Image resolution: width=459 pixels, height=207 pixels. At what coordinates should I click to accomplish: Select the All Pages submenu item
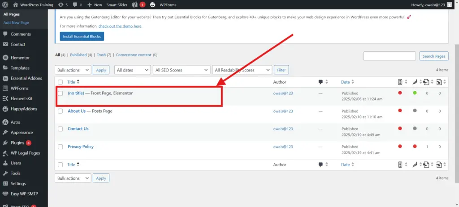[12, 14]
